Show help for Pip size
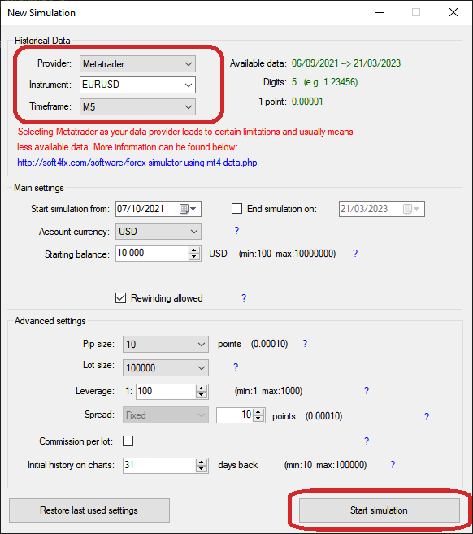473x534 pixels. 305,344
